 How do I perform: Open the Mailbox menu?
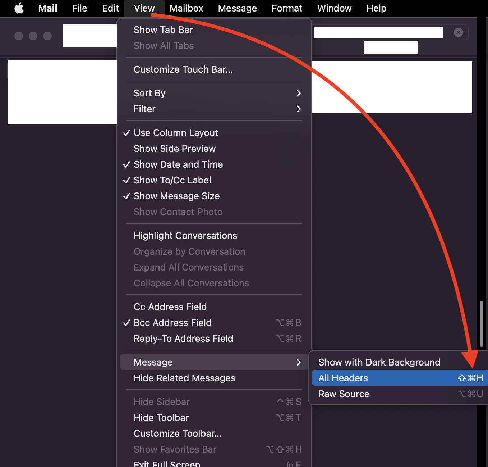tap(186, 8)
